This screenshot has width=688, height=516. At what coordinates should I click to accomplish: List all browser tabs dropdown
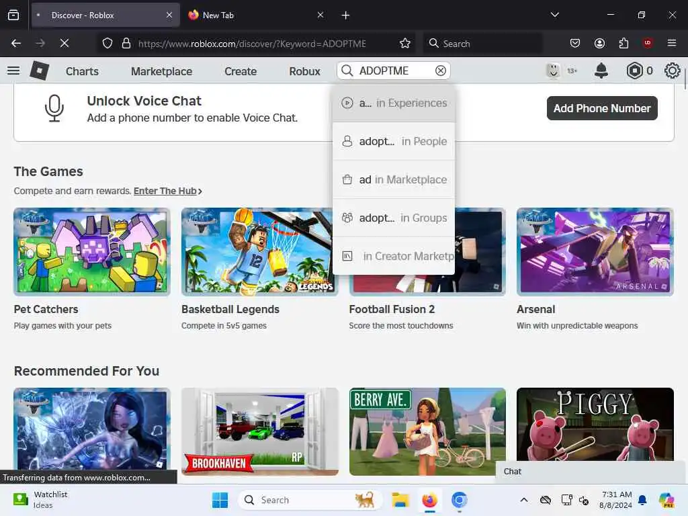click(x=555, y=15)
